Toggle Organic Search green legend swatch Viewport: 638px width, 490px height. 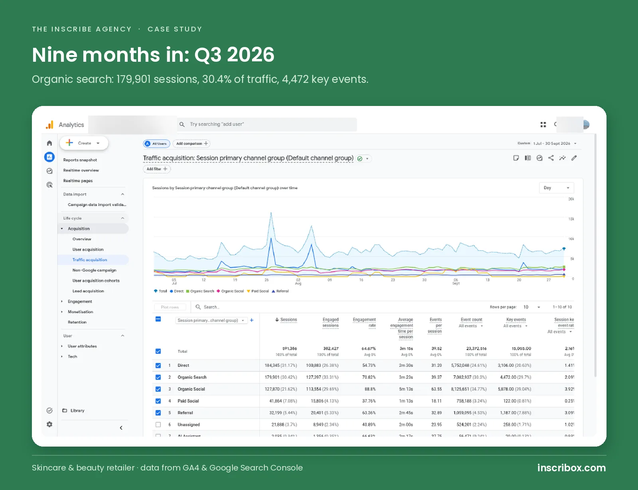click(187, 291)
